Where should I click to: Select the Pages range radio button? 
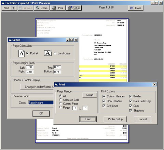tap(65, 108)
